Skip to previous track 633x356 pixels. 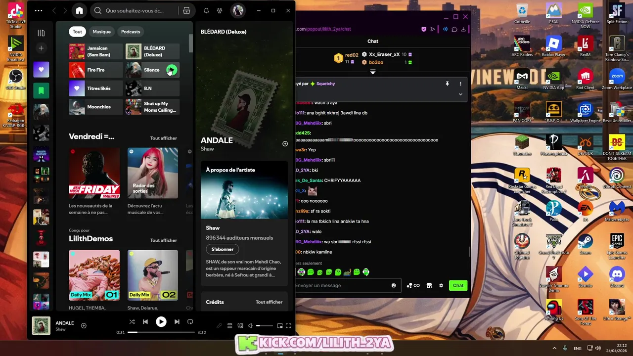pyautogui.click(x=145, y=322)
